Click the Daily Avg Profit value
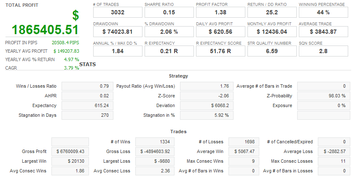Image resolution: width=360 pixels, height=180 pixels. point(220,32)
